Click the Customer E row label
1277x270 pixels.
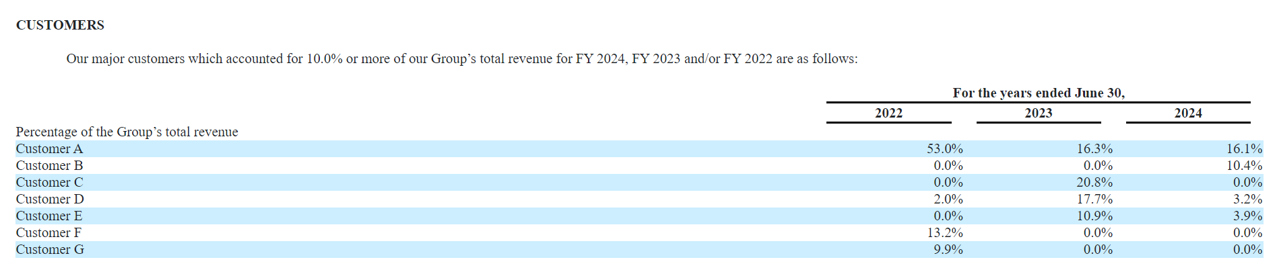pyautogui.click(x=49, y=216)
